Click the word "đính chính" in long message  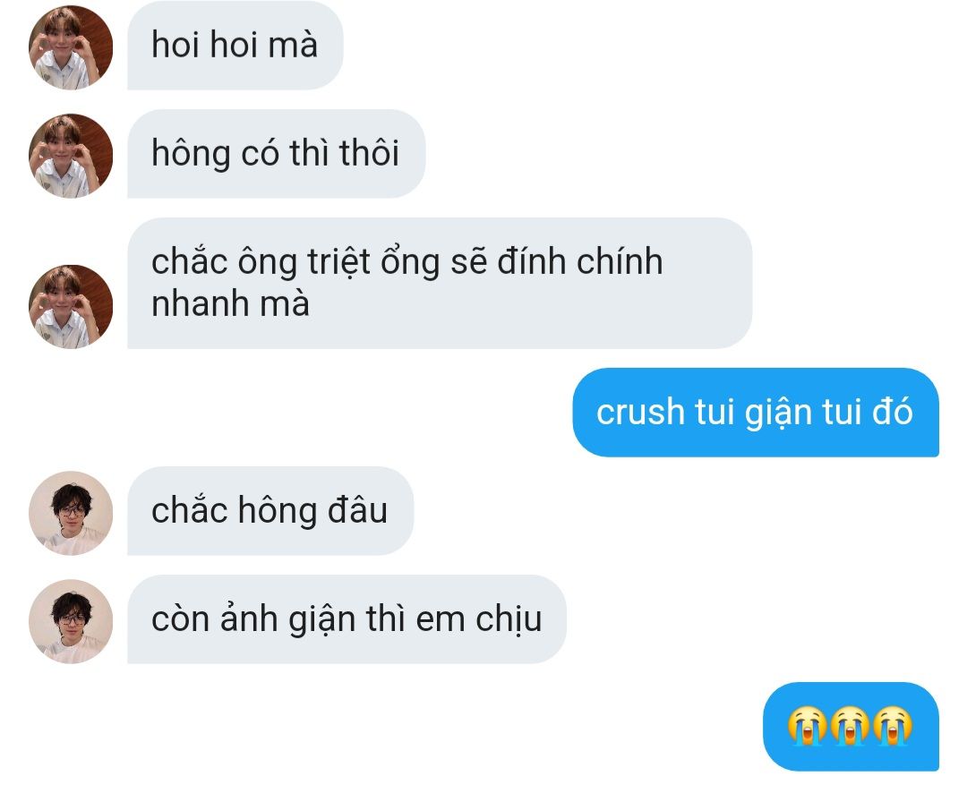579,261
